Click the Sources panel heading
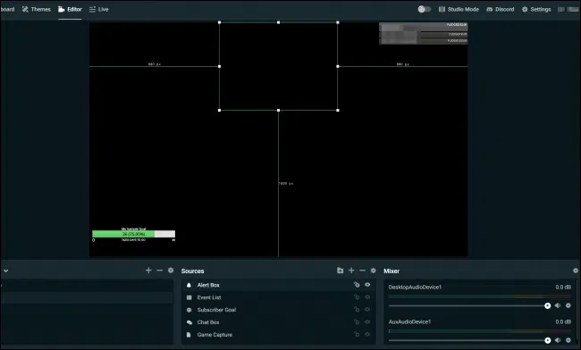This screenshot has width=581, height=350. (192, 271)
